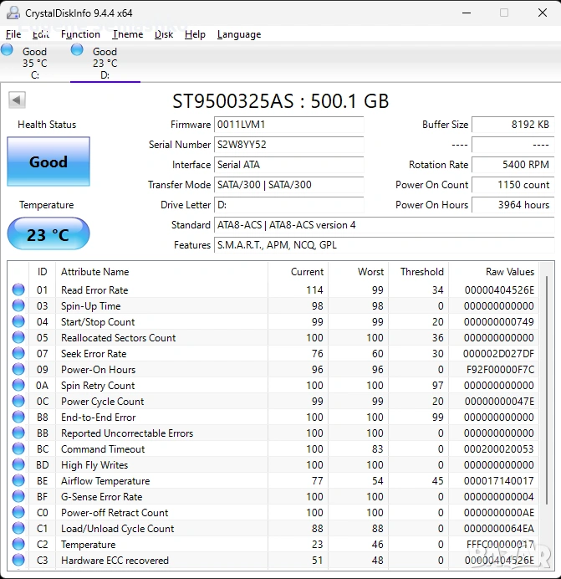Click the status orb for Airflow Temperature
The height and width of the screenshot is (579, 561).
point(18,481)
